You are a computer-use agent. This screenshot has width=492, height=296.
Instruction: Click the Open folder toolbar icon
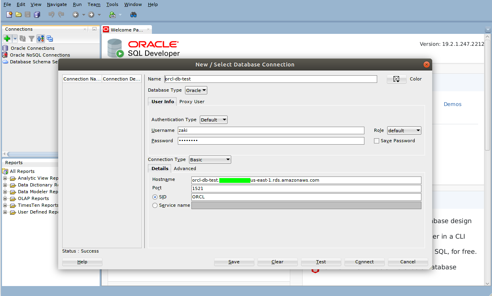(18, 15)
